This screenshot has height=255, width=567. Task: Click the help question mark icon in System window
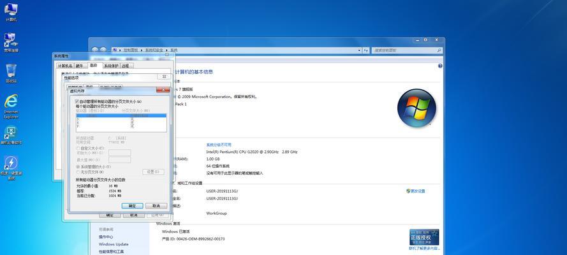(x=440, y=66)
